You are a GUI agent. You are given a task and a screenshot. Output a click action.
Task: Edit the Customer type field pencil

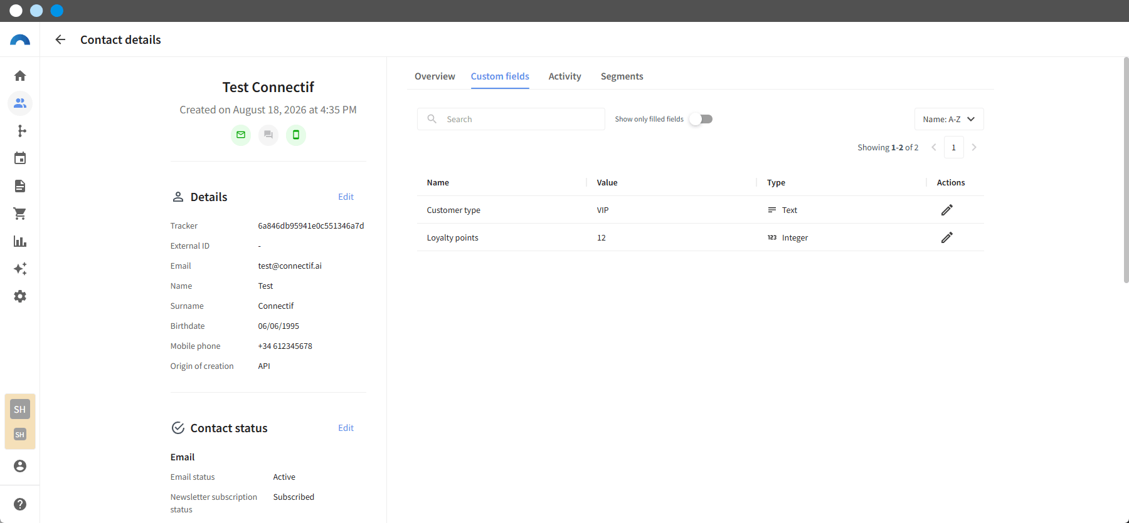(x=947, y=210)
